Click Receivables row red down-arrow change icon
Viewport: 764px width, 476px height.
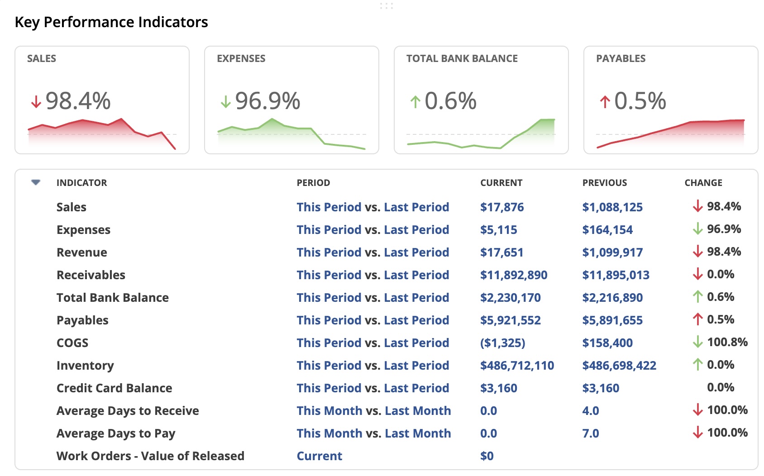click(x=697, y=274)
